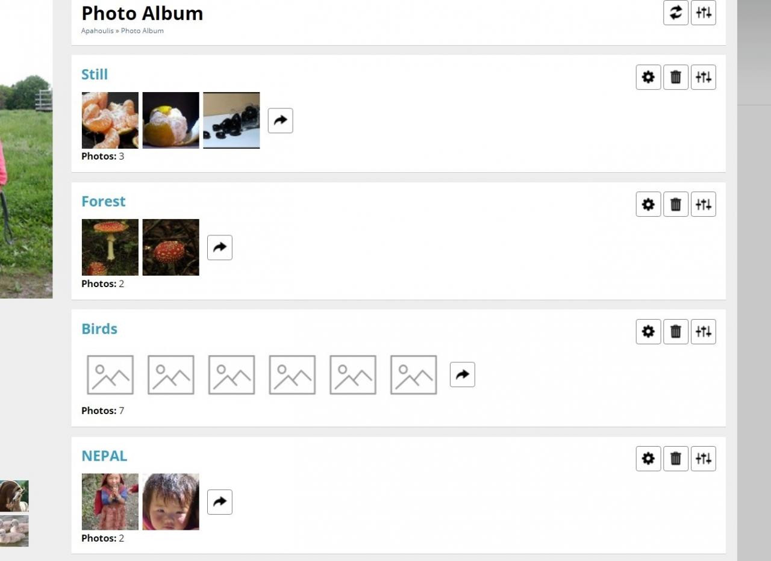Viewport: 771px width, 561px height.
Task: Open the Photo Album header sliders icon
Action: (x=703, y=13)
